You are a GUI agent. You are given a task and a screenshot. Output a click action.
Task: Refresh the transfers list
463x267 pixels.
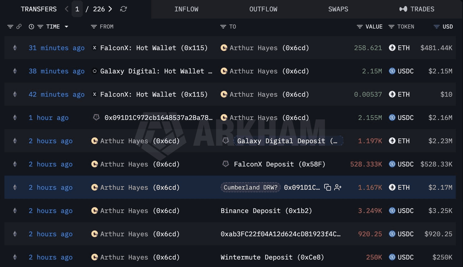[x=124, y=9]
